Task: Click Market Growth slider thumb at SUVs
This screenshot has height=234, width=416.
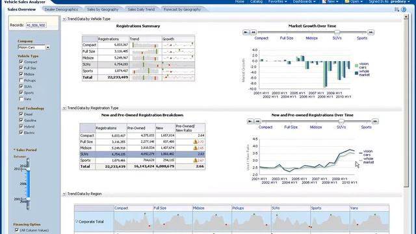Action: (x=337, y=32)
